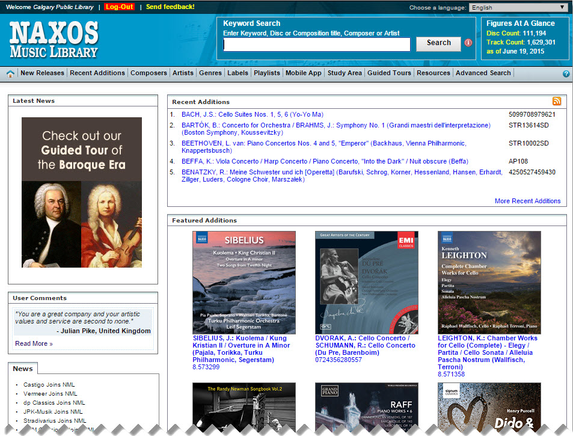
Task: Click the Disc Count figure 111,194
Action: click(x=535, y=33)
